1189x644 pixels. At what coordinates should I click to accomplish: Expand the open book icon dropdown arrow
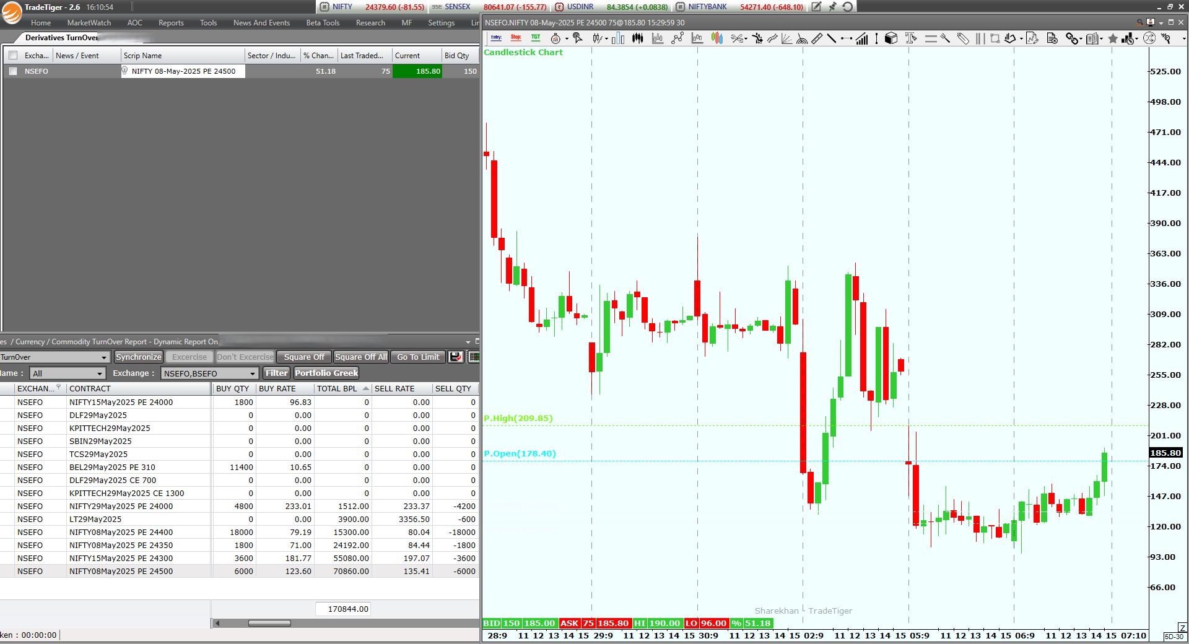click(1101, 39)
